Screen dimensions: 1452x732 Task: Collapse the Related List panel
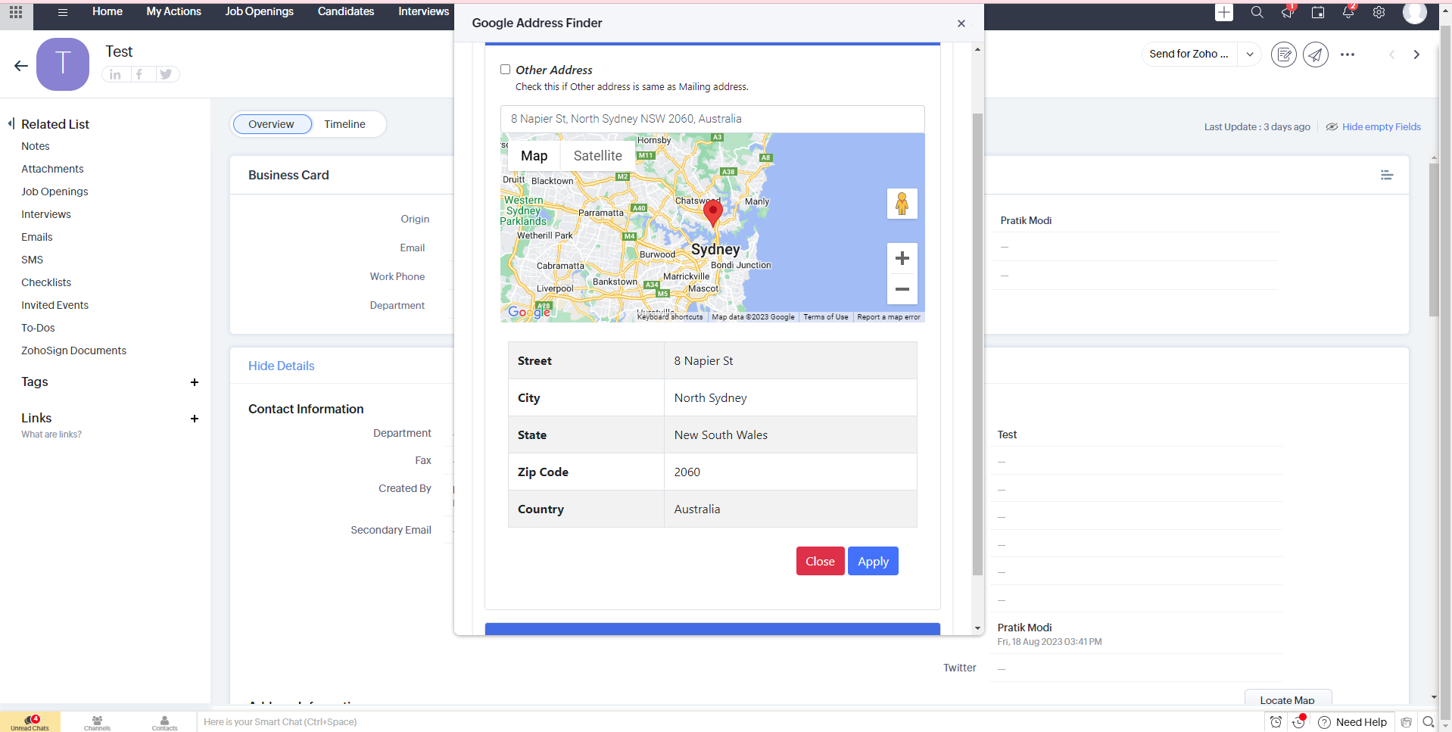click(x=11, y=123)
